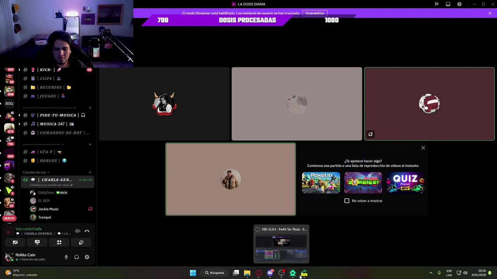
Task: Open Opera browser from taskbar
Action: [259, 273]
